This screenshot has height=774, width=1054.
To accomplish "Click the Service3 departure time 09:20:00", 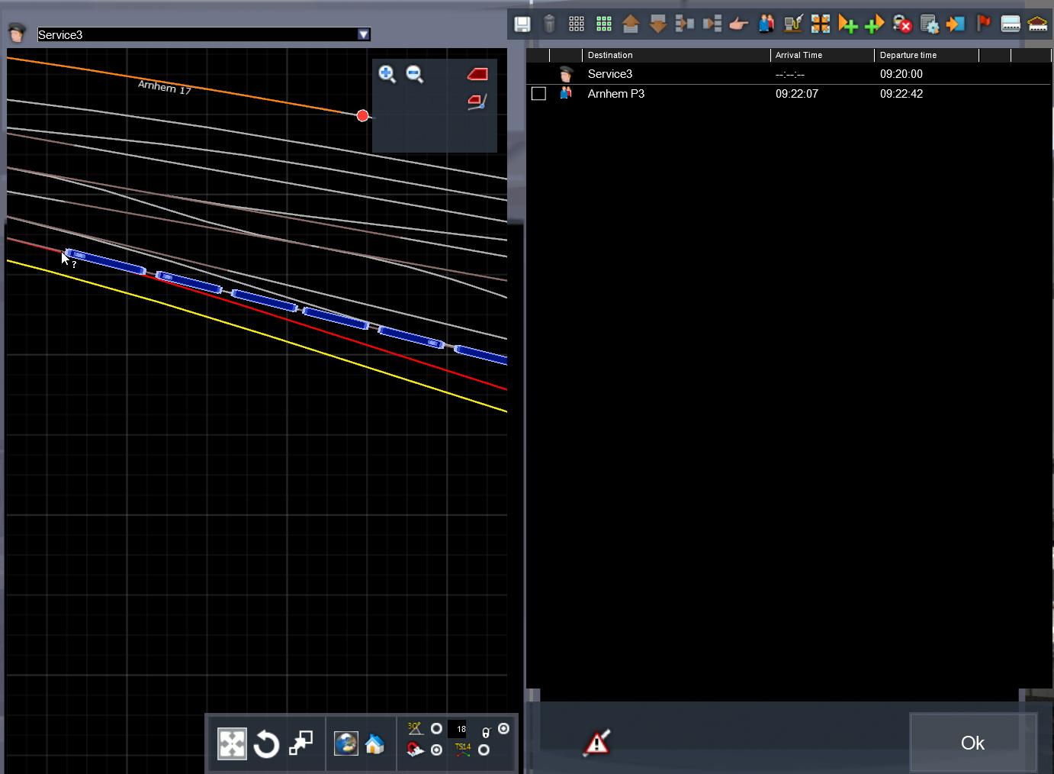I will coord(901,74).
